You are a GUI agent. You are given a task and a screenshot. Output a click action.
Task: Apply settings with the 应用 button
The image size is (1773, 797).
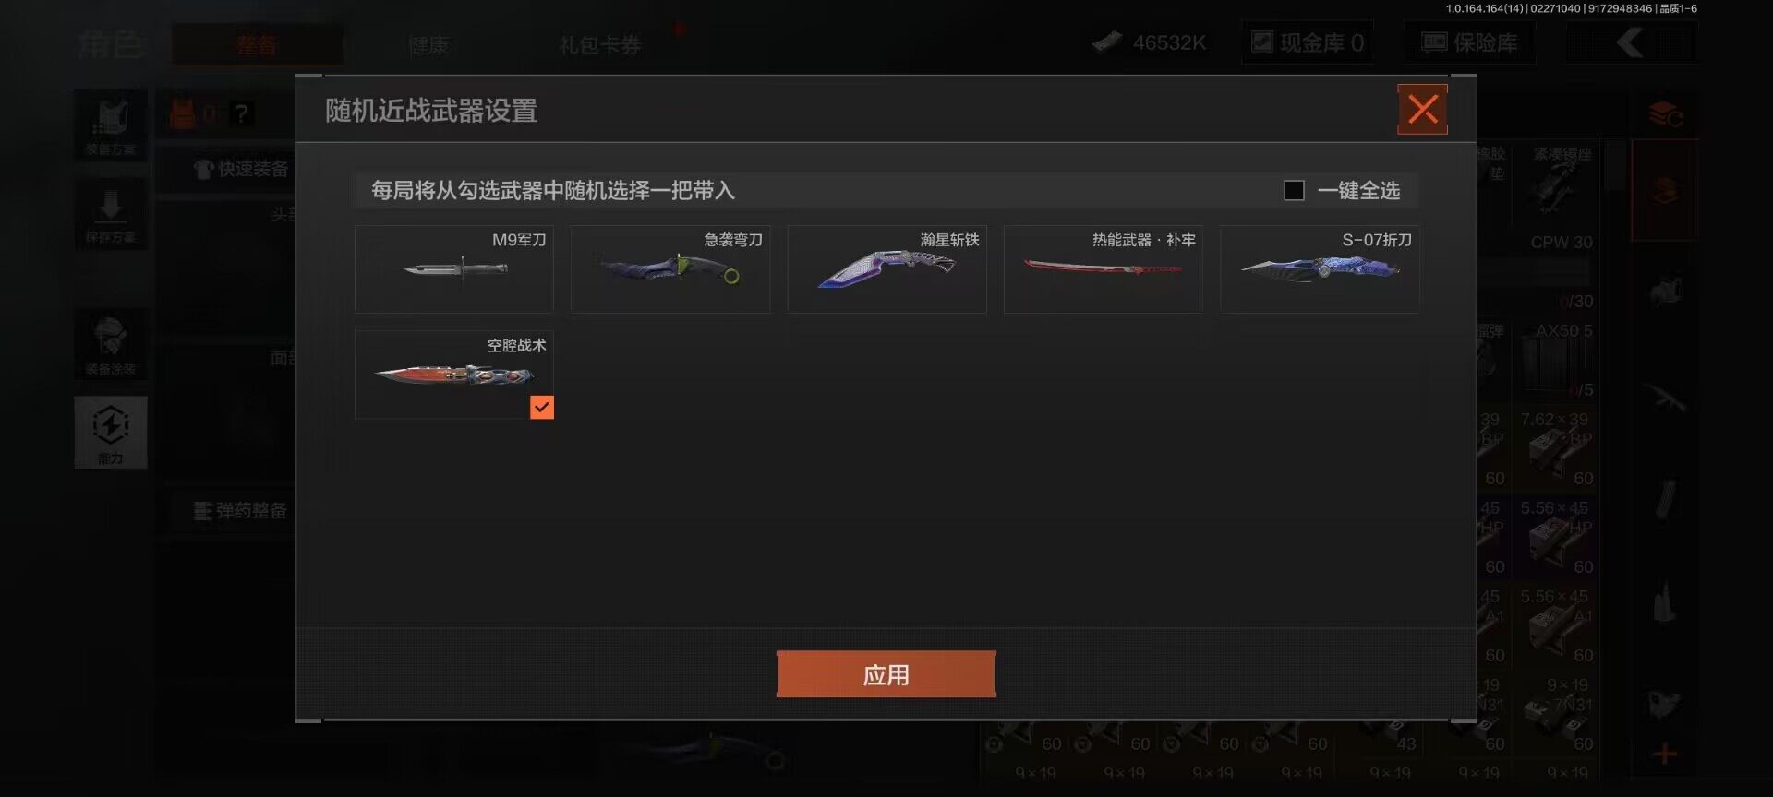tap(886, 674)
